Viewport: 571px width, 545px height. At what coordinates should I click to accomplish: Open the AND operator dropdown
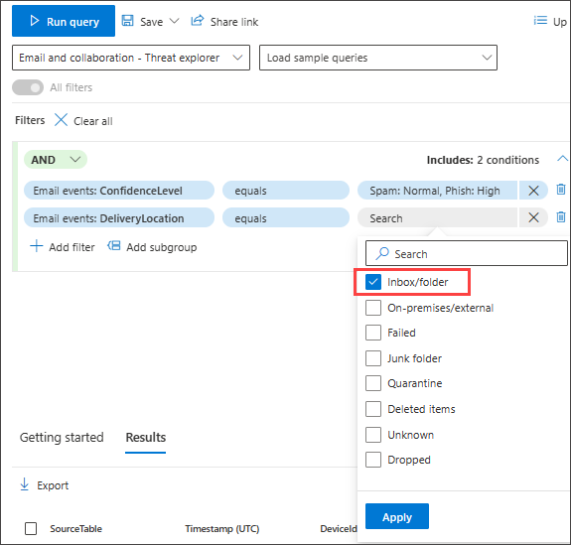click(56, 160)
